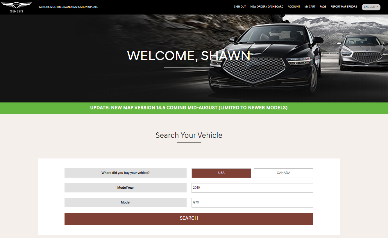388x238 pixels.
Task: Open the FAQs page
Action: (323, 7)
